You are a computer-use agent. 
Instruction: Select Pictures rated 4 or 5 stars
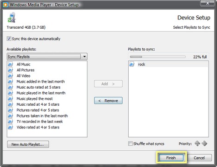pos(38,110)
